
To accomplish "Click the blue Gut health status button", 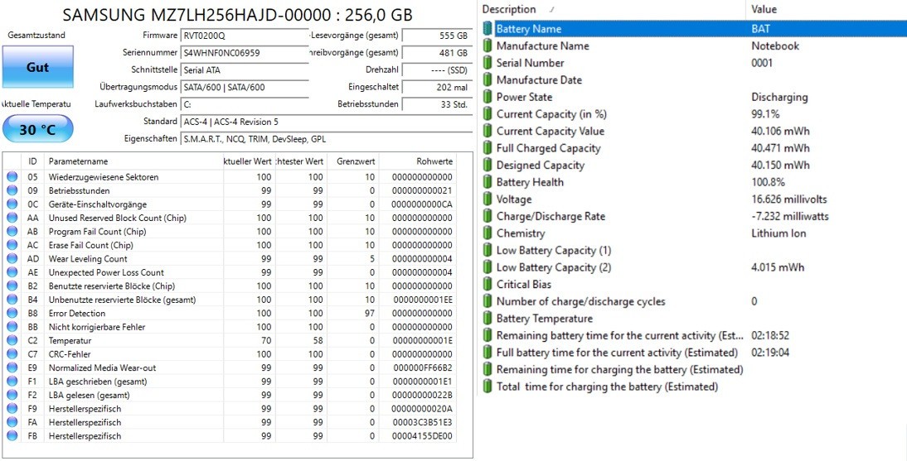I will tap(37, 67).
